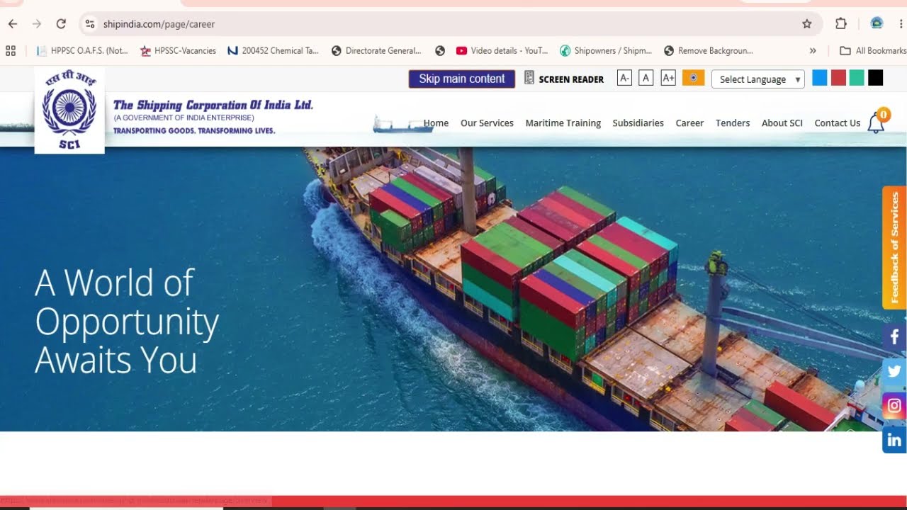Open SCI Twitter page icon
Viewport: 907px width, 510px height.
click(x=894, y=371)
